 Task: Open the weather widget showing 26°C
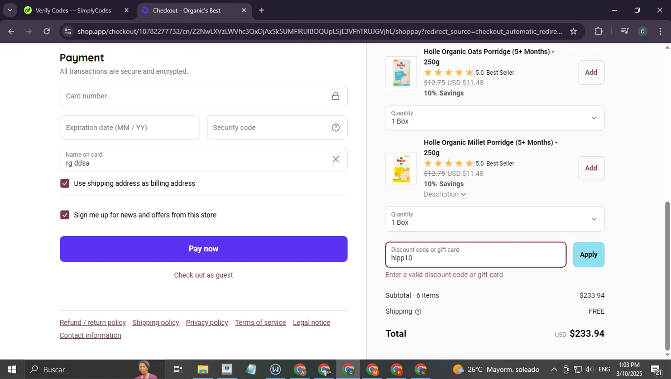(x=496, y=370)
